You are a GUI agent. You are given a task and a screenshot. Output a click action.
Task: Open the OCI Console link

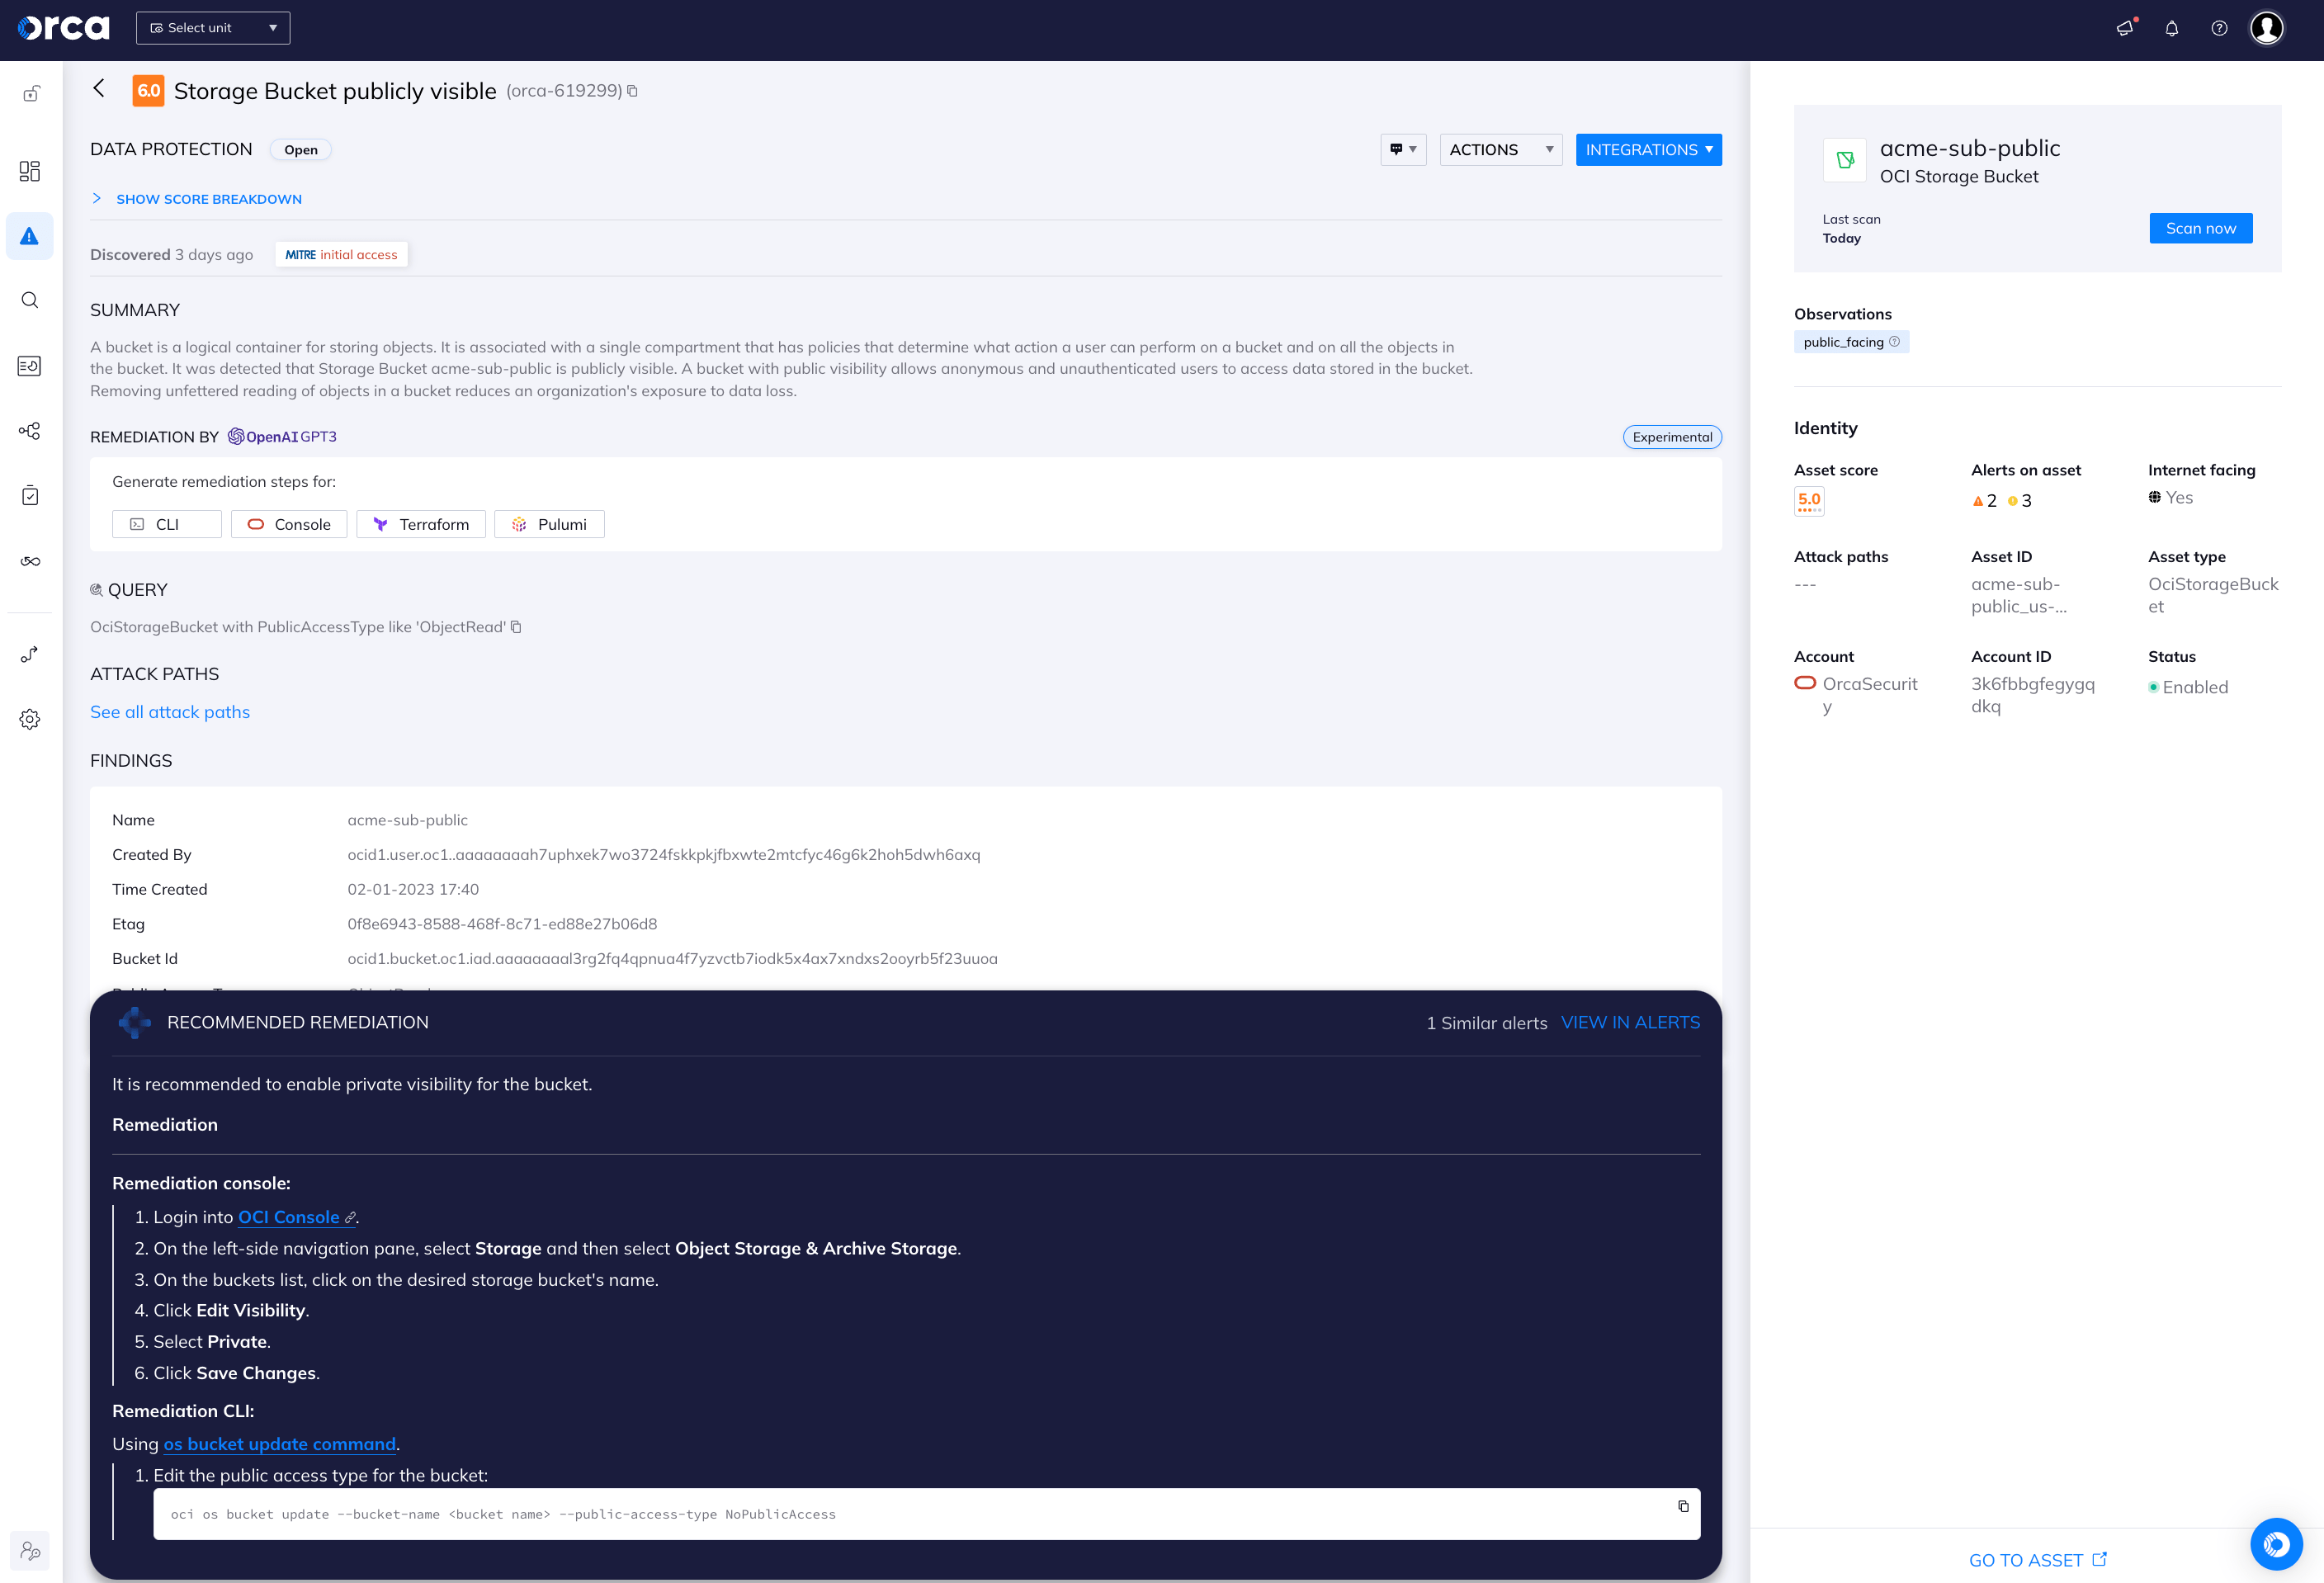click(288, 1217)
